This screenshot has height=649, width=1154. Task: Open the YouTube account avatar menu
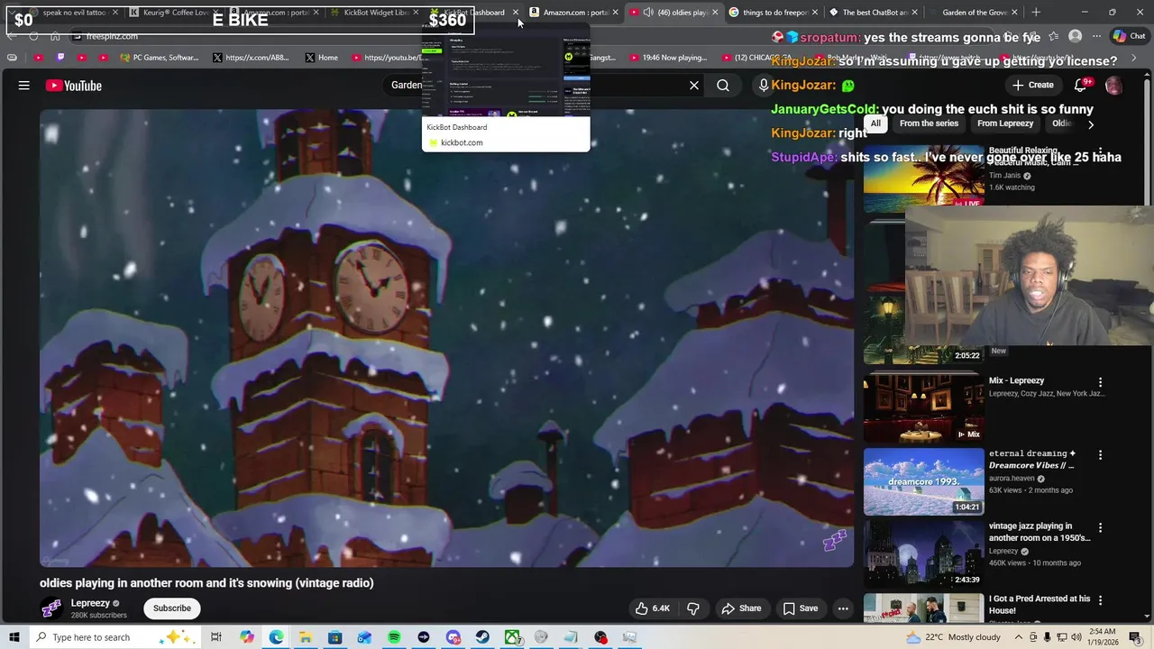pos(1114,86)
